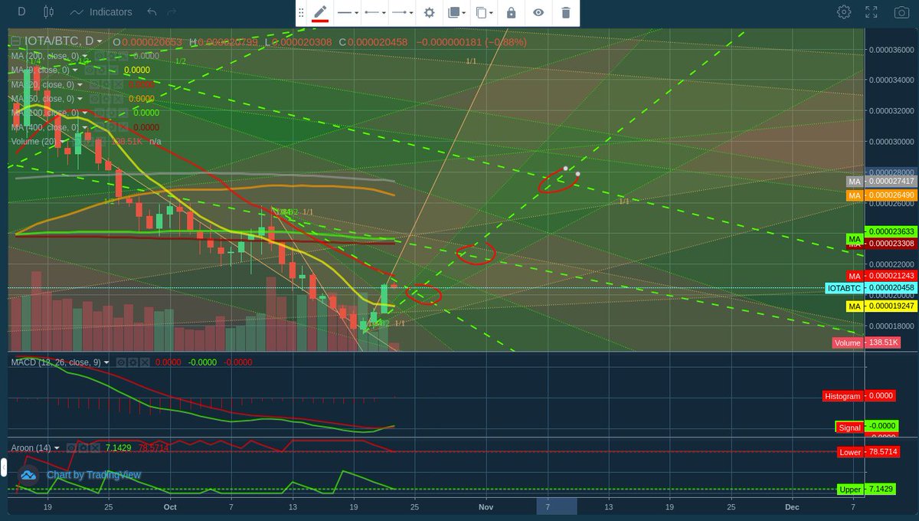Expand Aroon (14) dropdown arrow
Viewport: 919px width, 521px height.
click(x=58, y=447)
